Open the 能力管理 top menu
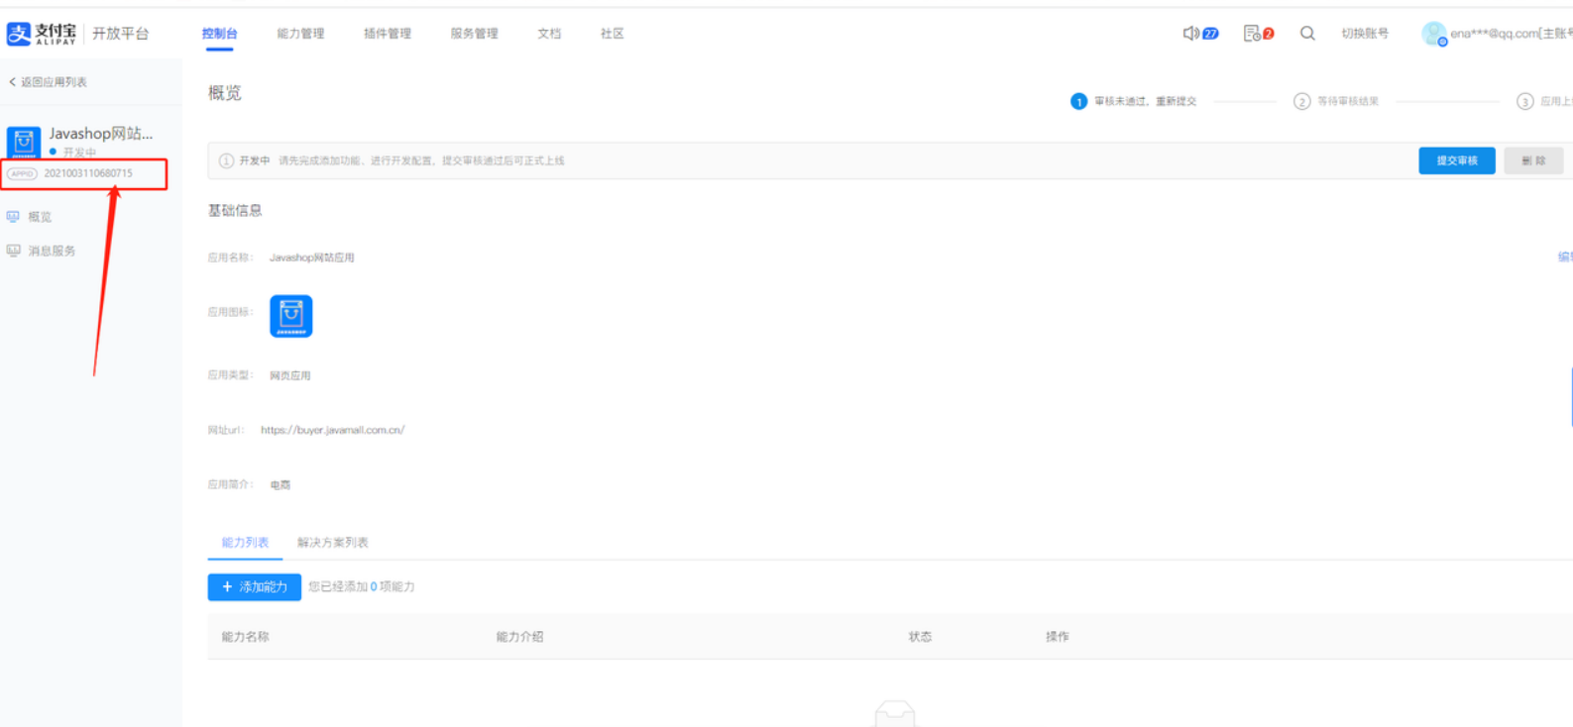This screenshot has width=1573, height=727. [x=300, y=34]
